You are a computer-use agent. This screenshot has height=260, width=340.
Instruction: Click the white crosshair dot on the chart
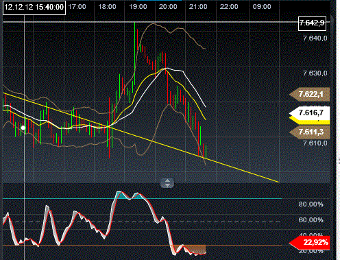click(x=23, y=128)
